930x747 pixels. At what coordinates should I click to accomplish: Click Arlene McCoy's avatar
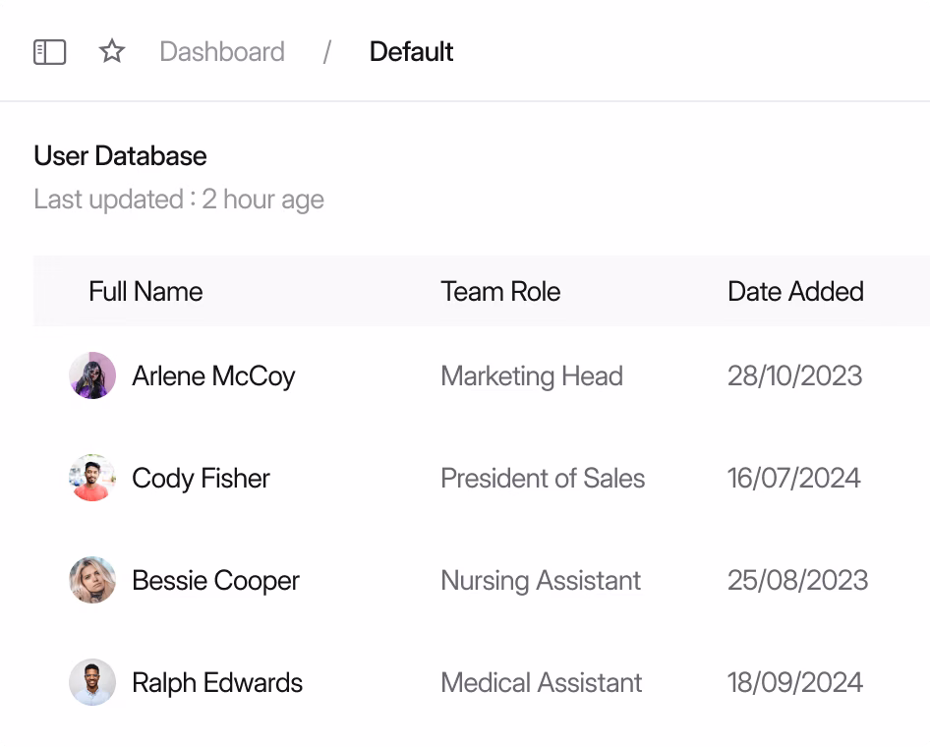click(92, 375)
